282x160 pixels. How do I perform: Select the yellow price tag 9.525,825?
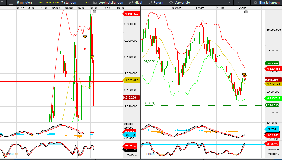(x=131, y=80)
